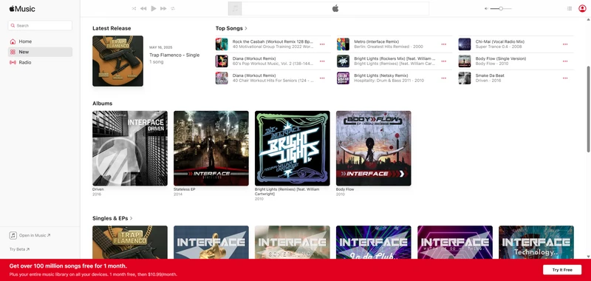Open more options for Smake Da Beat

(x=565, y=78)
